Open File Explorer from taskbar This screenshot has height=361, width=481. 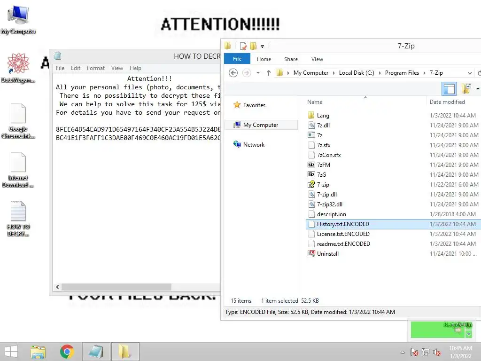click(x=38, y=352)
